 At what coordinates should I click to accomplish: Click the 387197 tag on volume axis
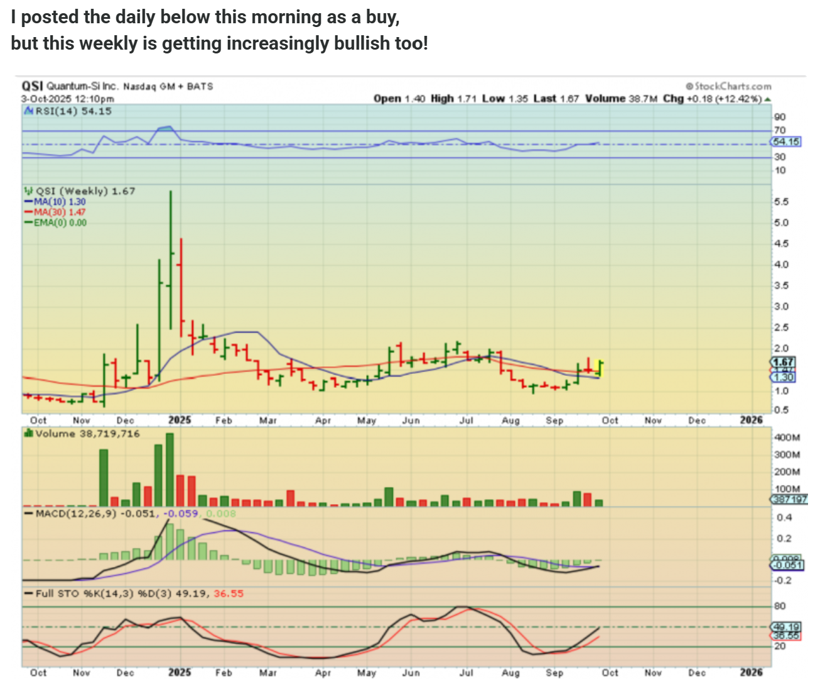[789, 499]
